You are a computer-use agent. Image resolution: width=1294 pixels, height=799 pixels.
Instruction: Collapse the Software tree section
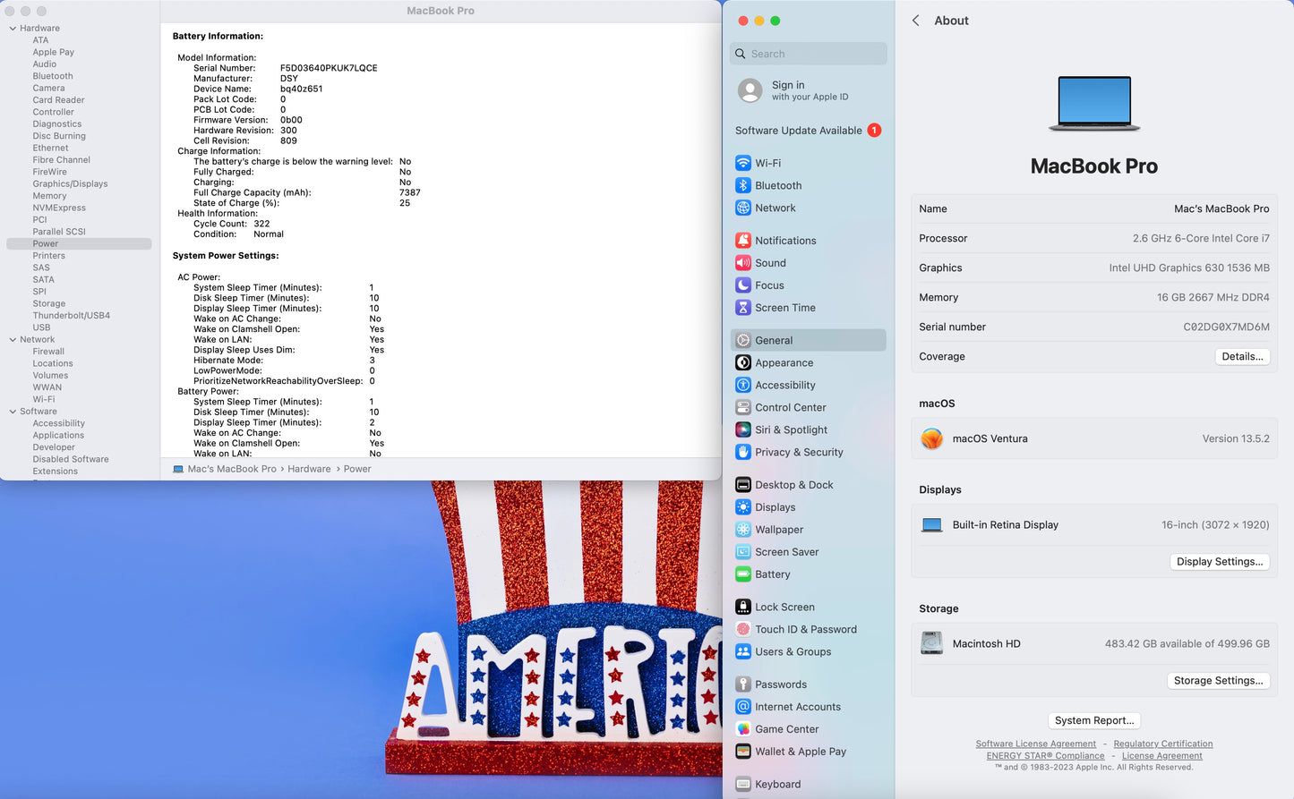[x=13, y=412]
